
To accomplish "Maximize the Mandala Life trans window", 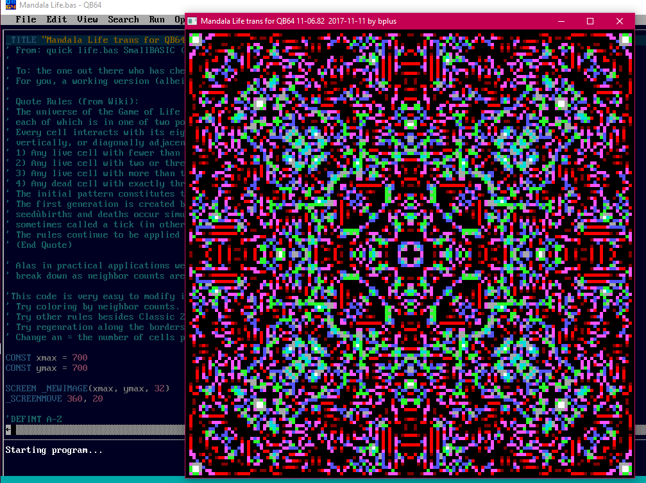I will click(x=590, y=21).
